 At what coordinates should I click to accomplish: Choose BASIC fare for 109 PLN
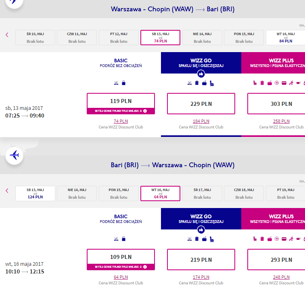coord(121,259)
